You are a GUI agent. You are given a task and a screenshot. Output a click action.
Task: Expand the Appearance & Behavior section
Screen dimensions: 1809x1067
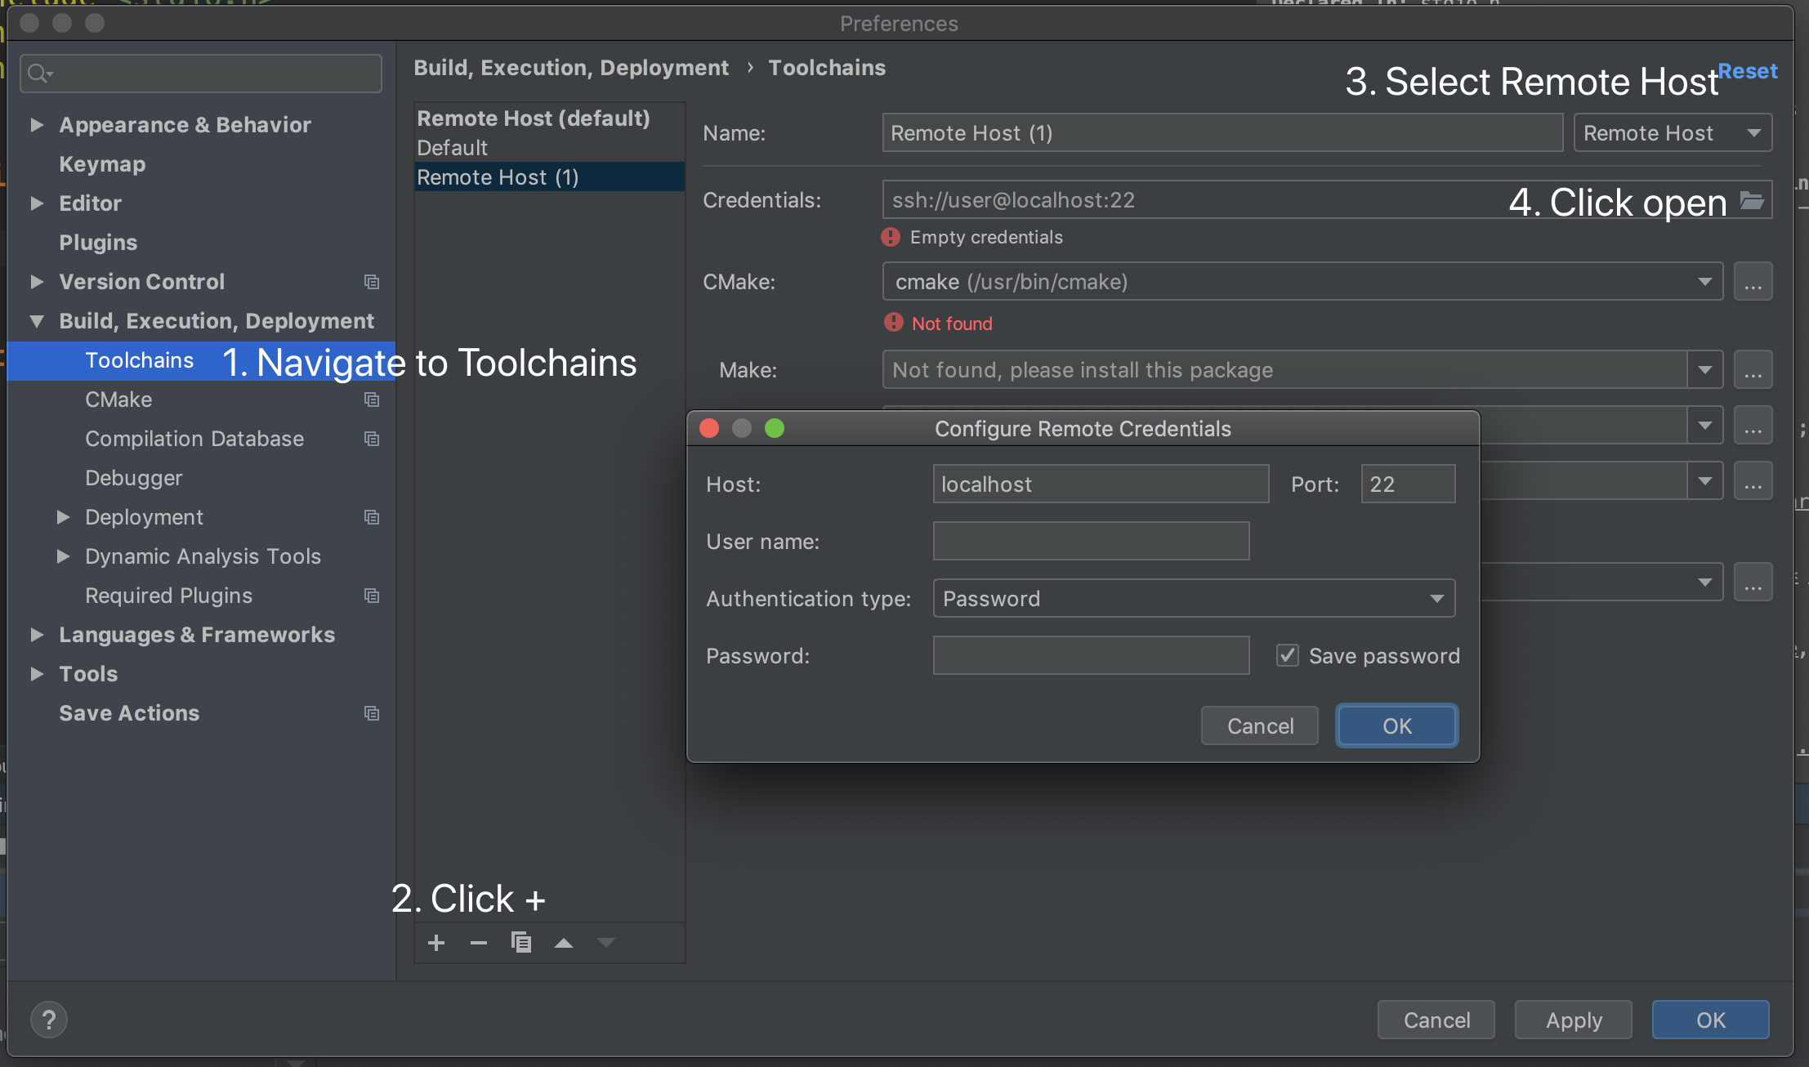click(x=37, y=125)
